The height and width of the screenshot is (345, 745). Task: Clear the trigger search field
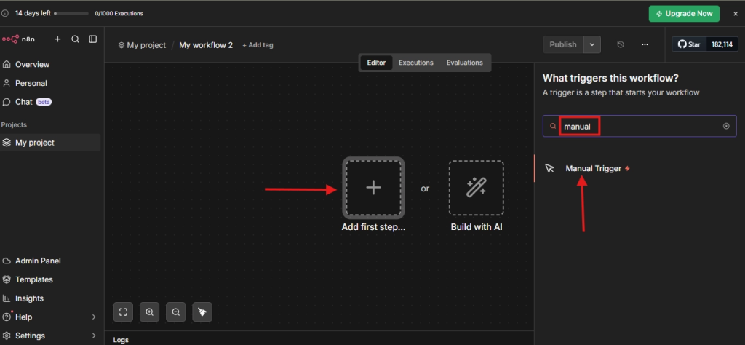point(725,126)
